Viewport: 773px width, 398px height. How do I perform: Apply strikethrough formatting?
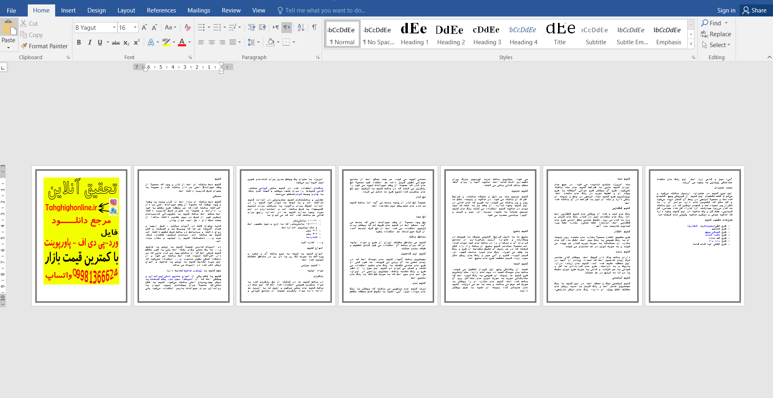tap(116, 43)
